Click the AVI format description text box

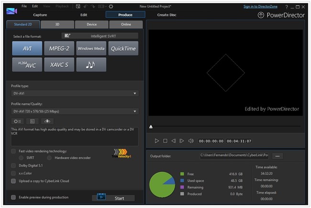point(75,136)
